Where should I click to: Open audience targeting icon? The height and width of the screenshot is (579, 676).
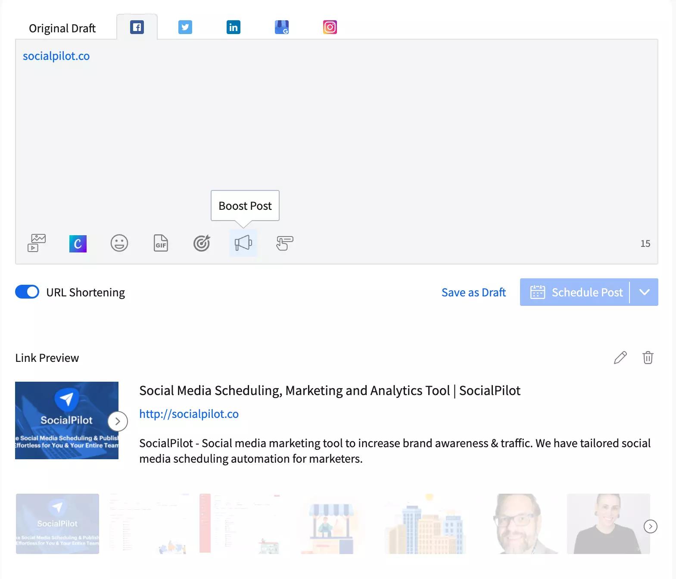pos(202,243)
